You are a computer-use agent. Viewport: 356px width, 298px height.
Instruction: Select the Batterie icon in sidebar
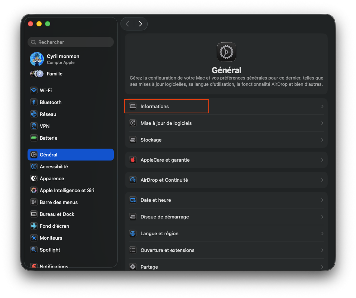[x=34, y=138]
